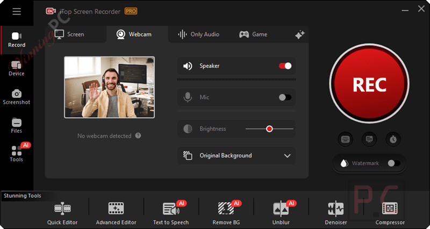Click the PRO badge in the title
The width and height of the screenshot is (430, 229).
[x=131, y=11]
